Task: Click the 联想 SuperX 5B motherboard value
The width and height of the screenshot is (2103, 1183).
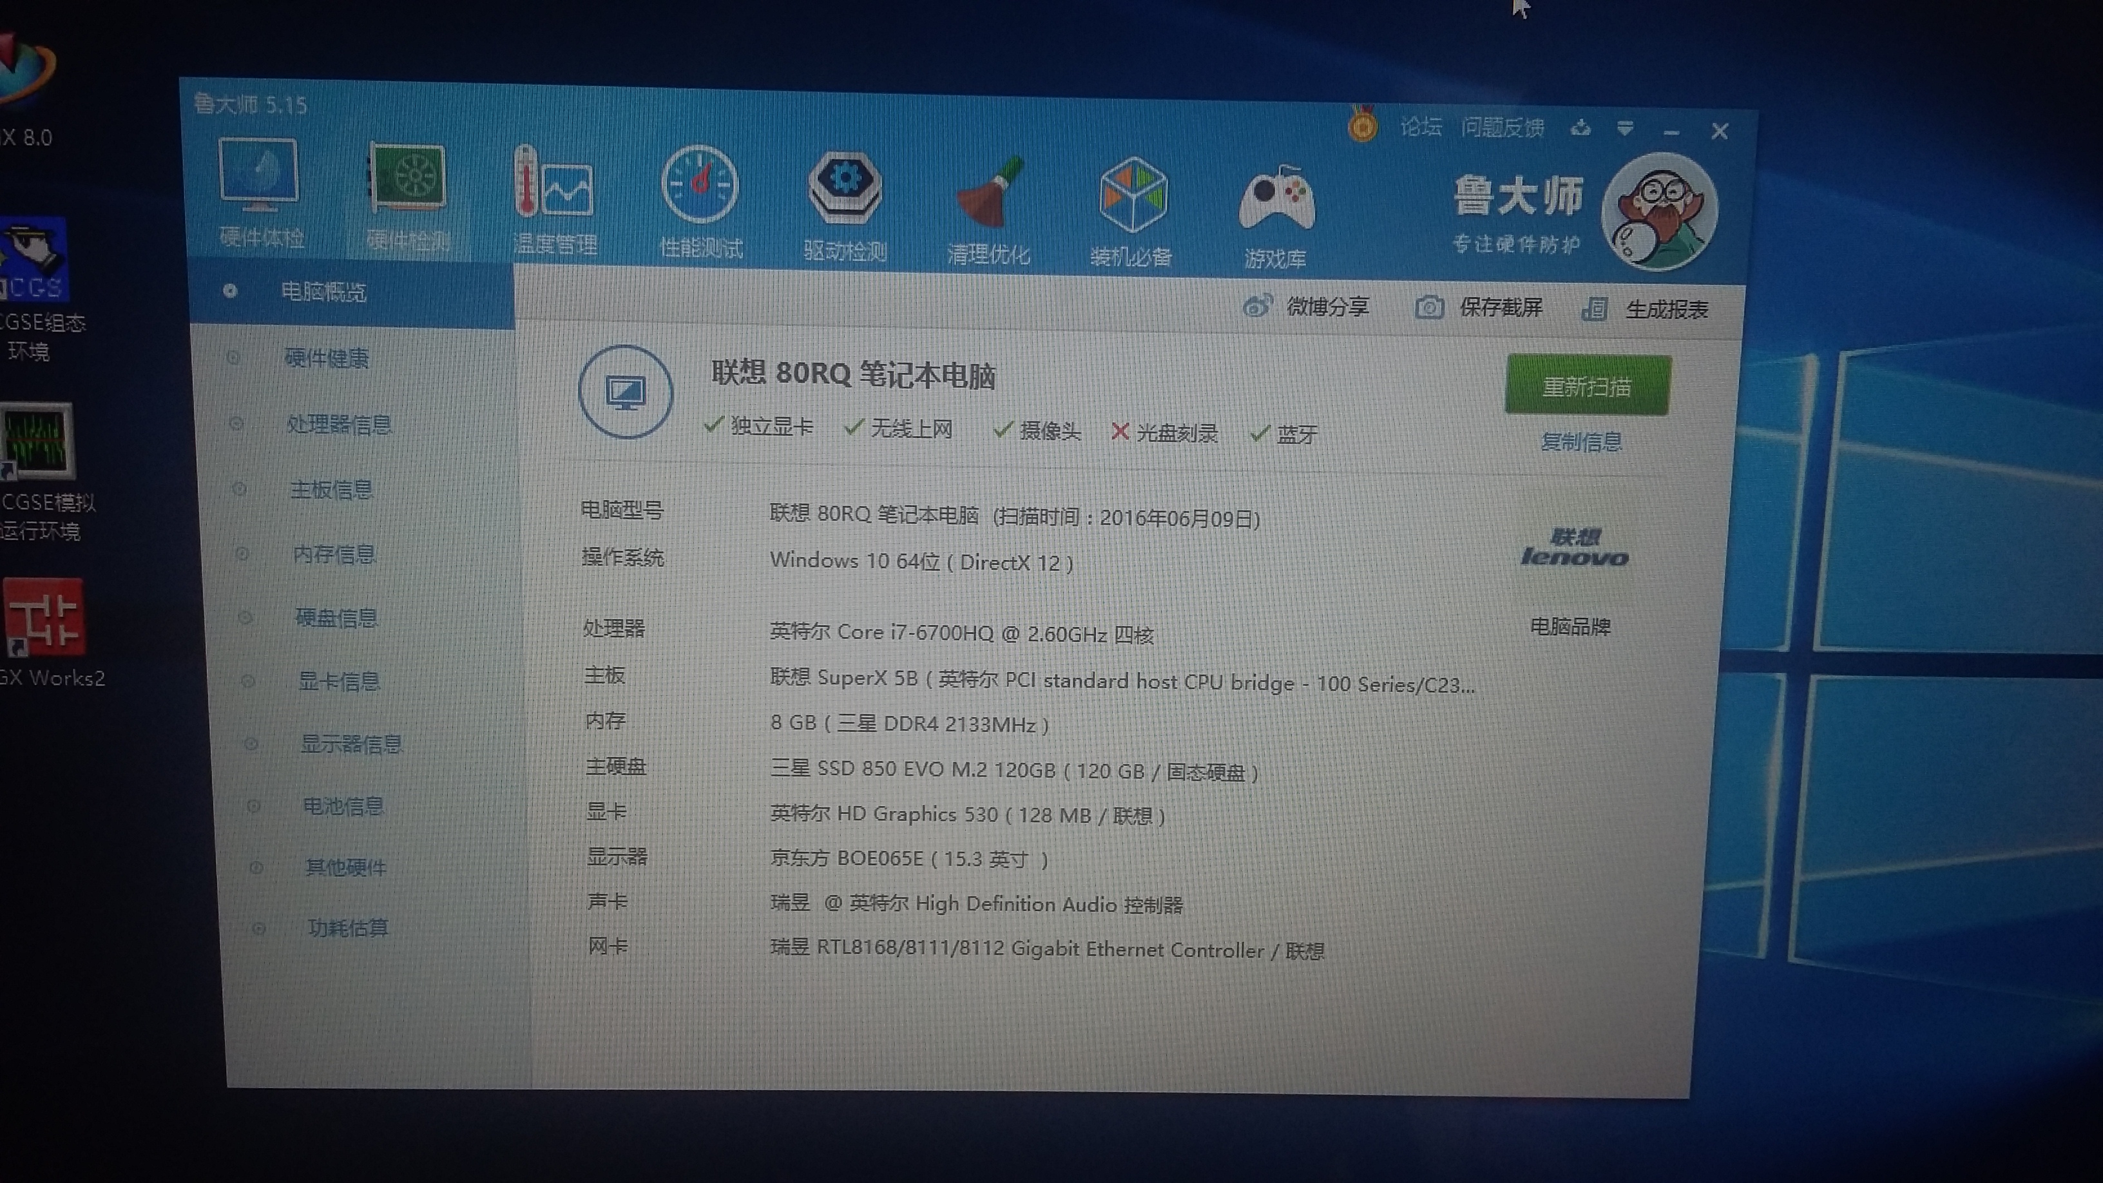Action: click(1122, 682)
